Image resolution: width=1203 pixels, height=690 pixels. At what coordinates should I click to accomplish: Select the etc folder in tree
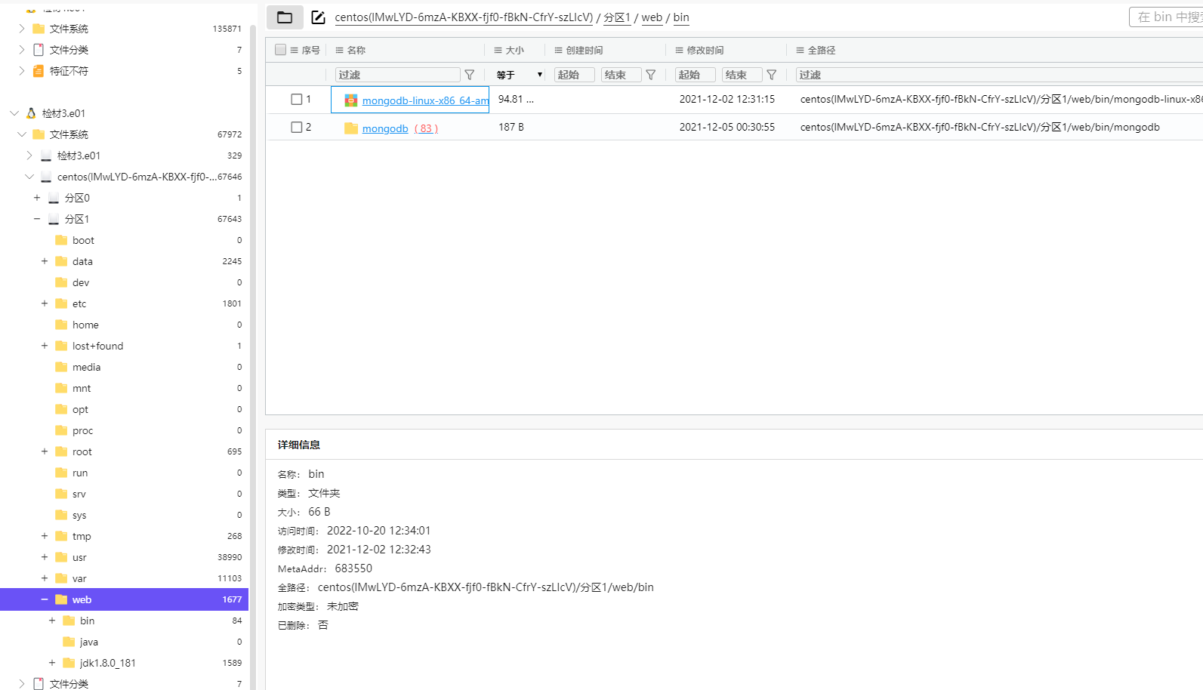click(79, 303)
